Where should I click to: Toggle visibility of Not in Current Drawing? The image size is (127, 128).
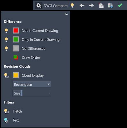pos(6,31)
